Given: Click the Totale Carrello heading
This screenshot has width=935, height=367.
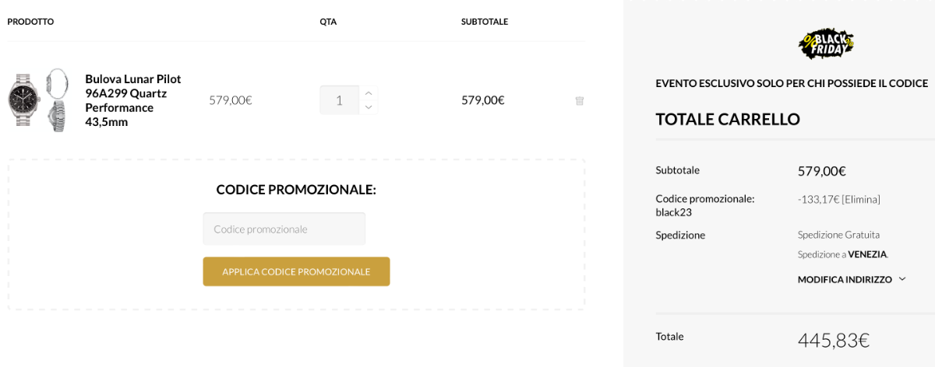Looking at the screenshot, I should tap(728, 119).
